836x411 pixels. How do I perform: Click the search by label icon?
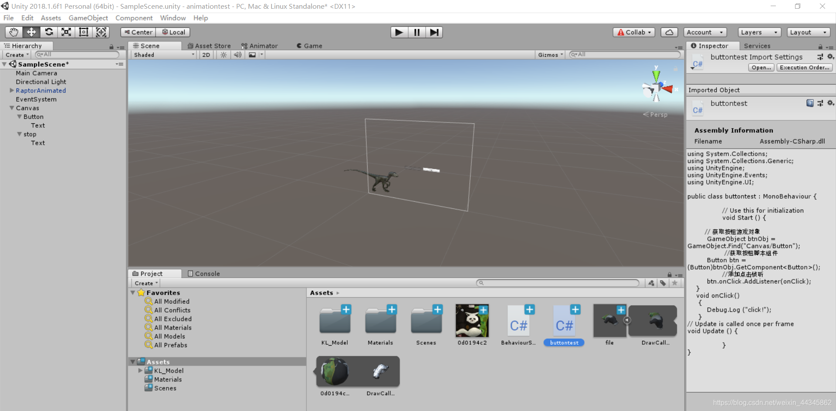663,283
